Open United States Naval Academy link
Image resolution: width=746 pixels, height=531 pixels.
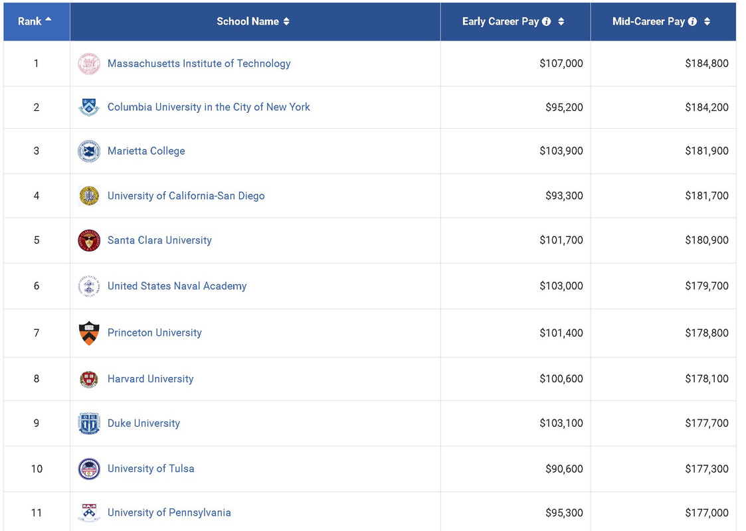[177, 286]
